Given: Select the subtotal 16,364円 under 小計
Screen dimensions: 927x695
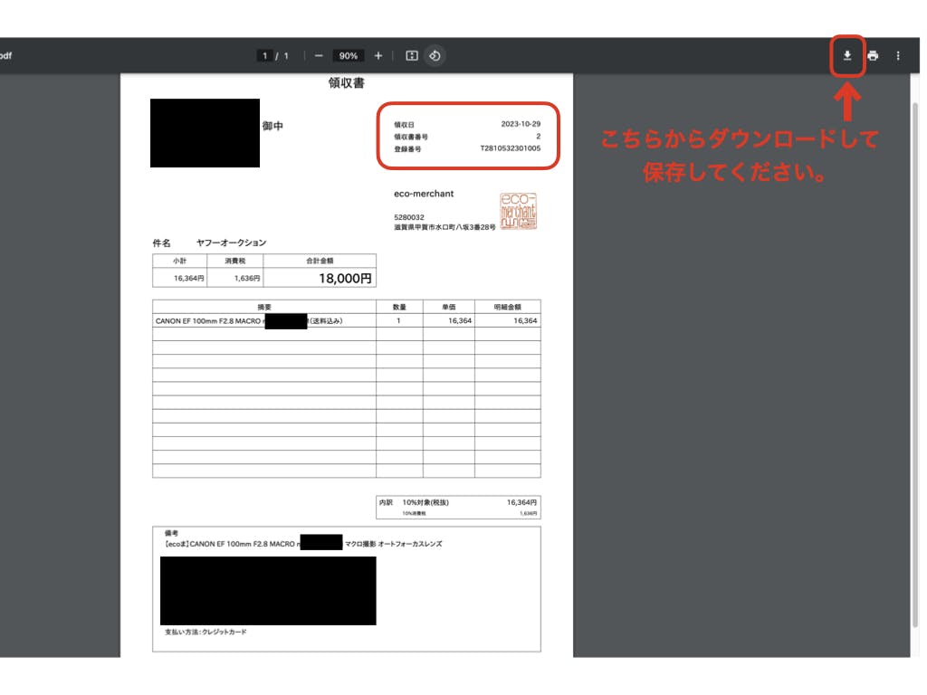Looking at the screenshot, I should pos(189,278).
